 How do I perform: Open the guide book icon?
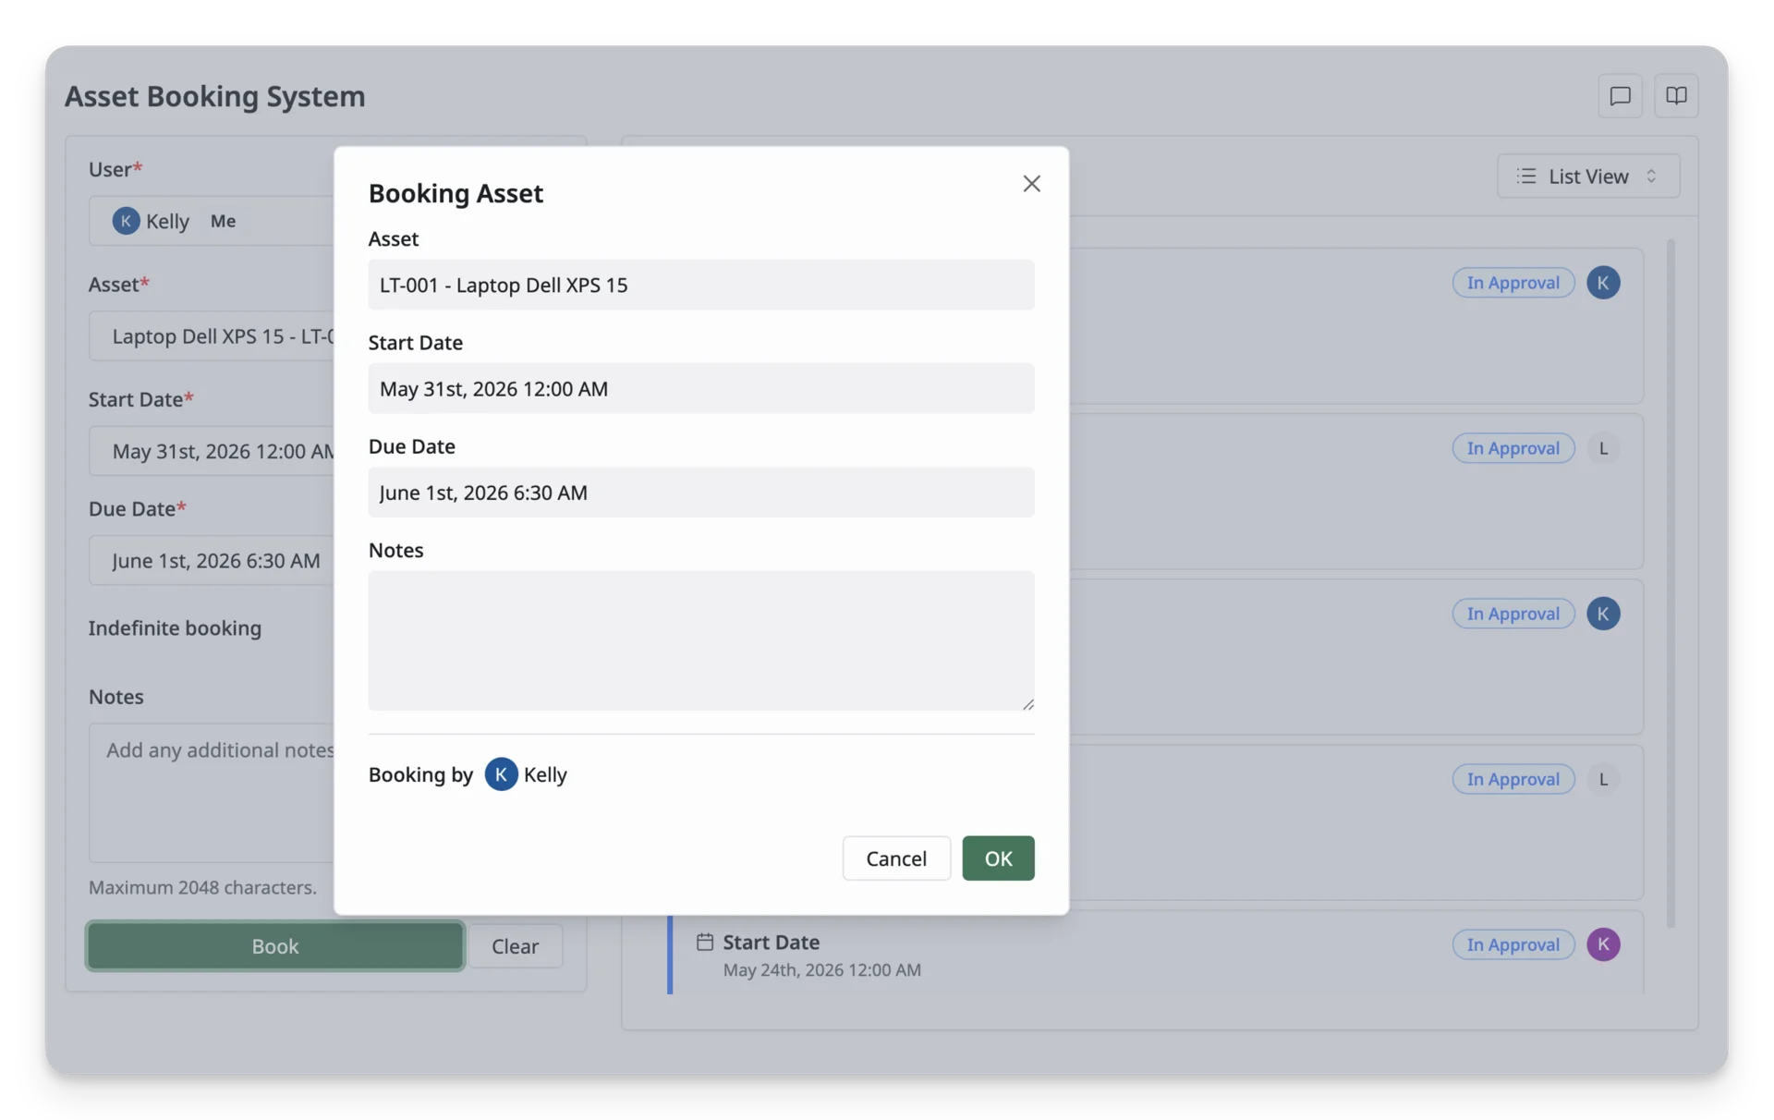pyautogui.click(x=1676, y=95)
